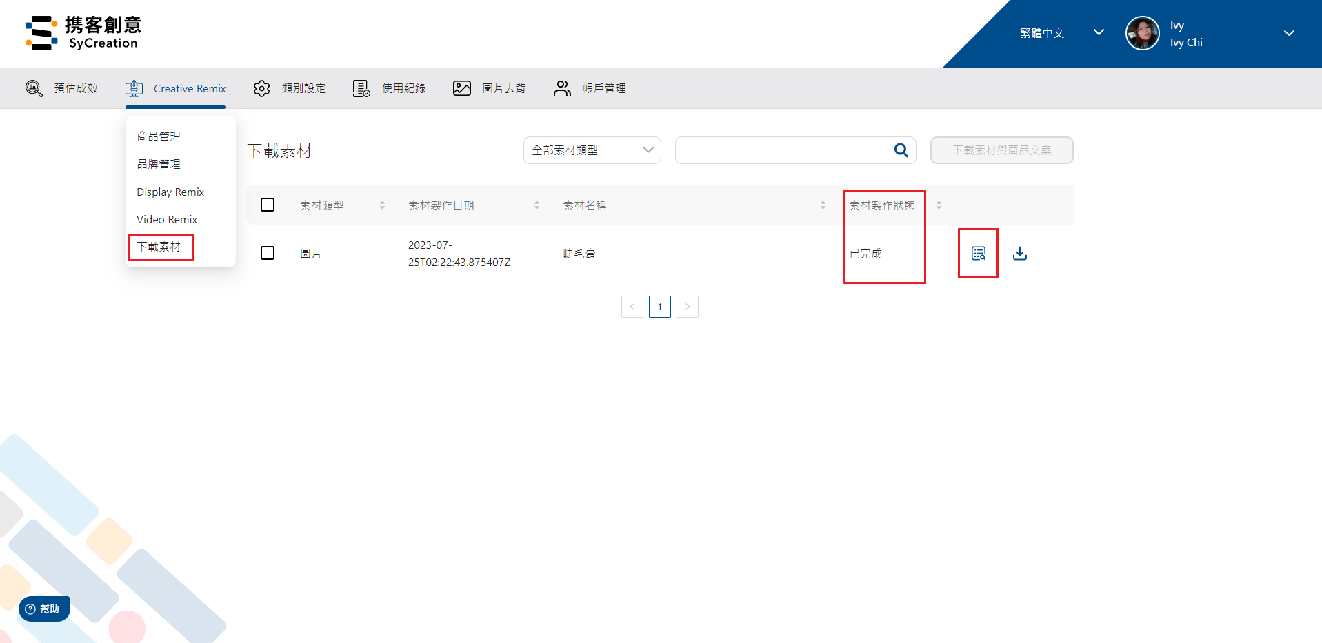Open the 預估成效 magnifier chart icon
Screen dimensions: 1322x643
[34, 88]
